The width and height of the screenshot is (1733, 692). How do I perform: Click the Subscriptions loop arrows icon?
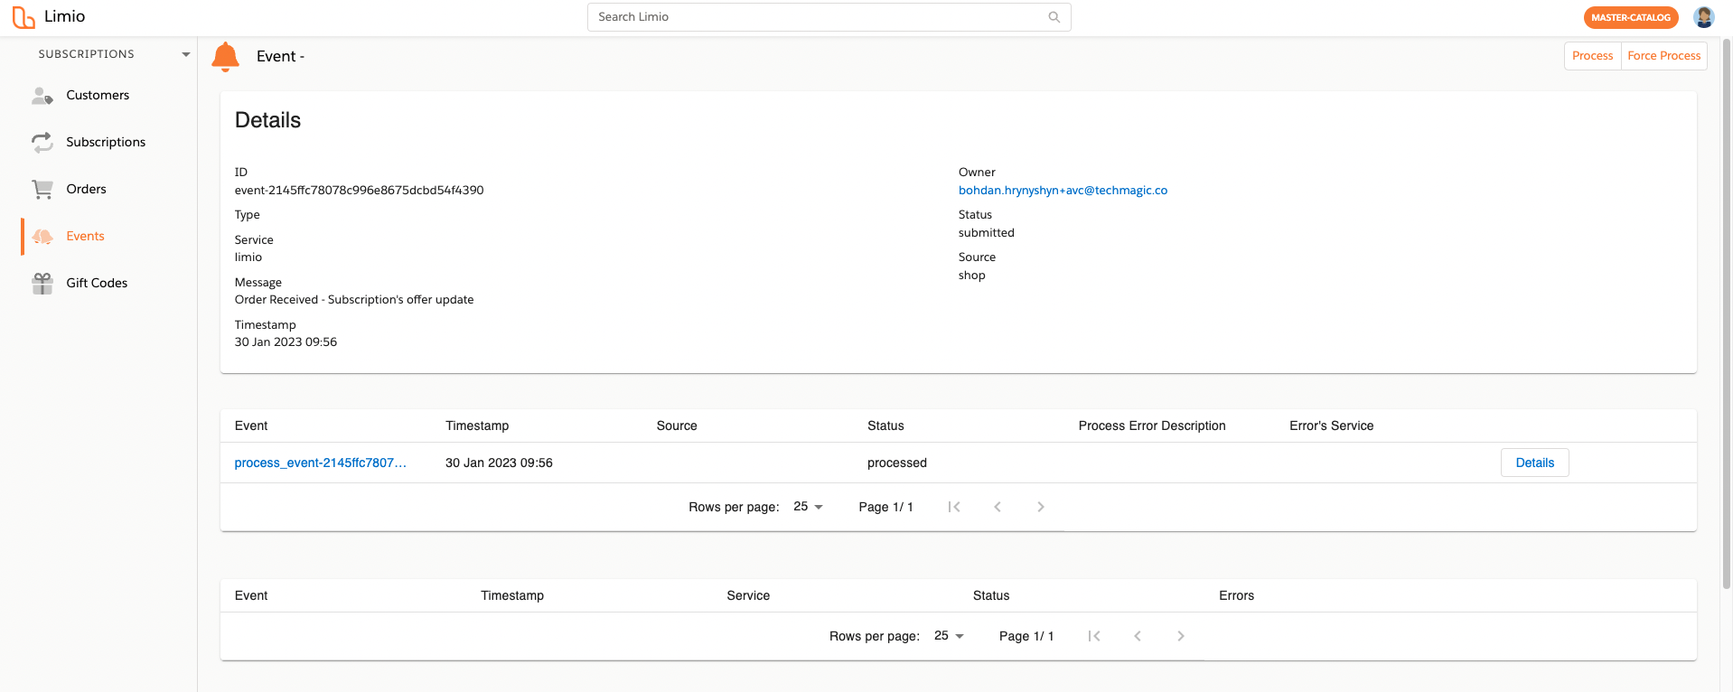click(42, 143)
